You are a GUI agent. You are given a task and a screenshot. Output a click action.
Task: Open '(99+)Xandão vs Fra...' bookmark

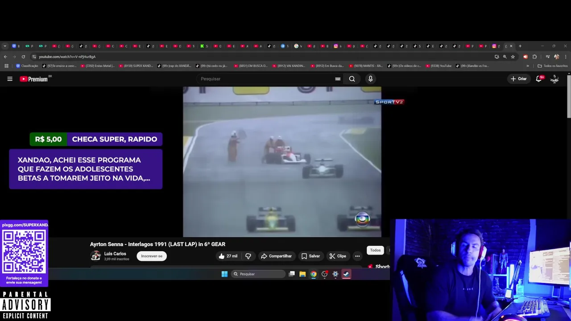coord(473,66)
